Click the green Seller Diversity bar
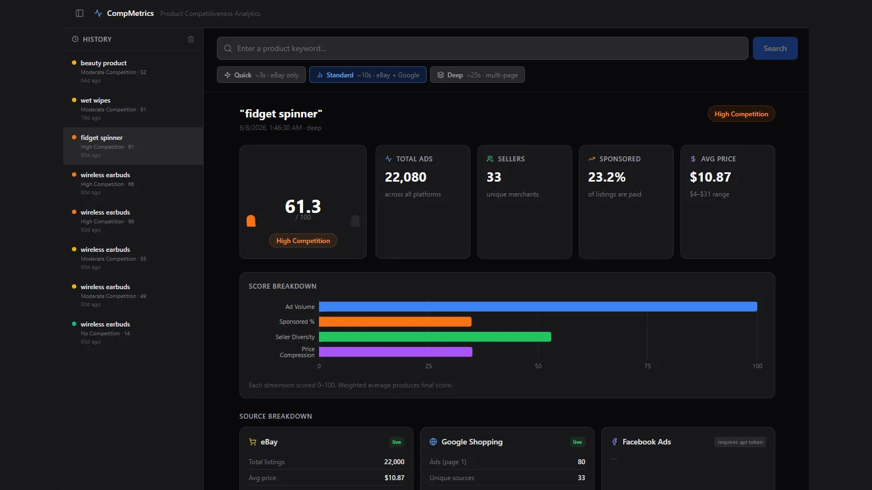872x490 pixels. click(435, 337)
